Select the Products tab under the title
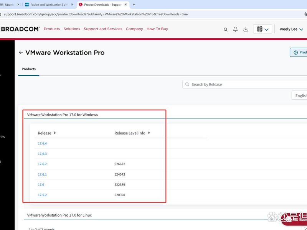 tap(28, 69)
